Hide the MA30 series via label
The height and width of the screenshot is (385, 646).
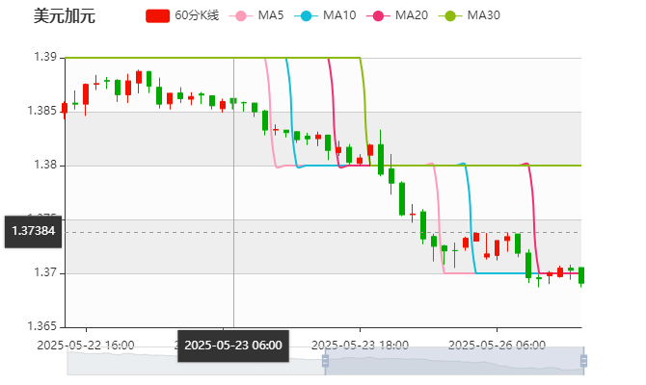(482, 16)
